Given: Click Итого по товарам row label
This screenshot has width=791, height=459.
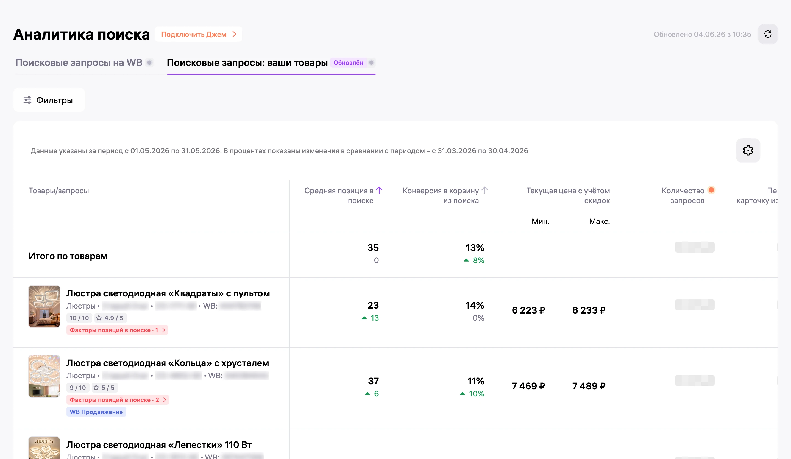Looking at the screenshot, I should pyautogui.click(x=68, y=256).
